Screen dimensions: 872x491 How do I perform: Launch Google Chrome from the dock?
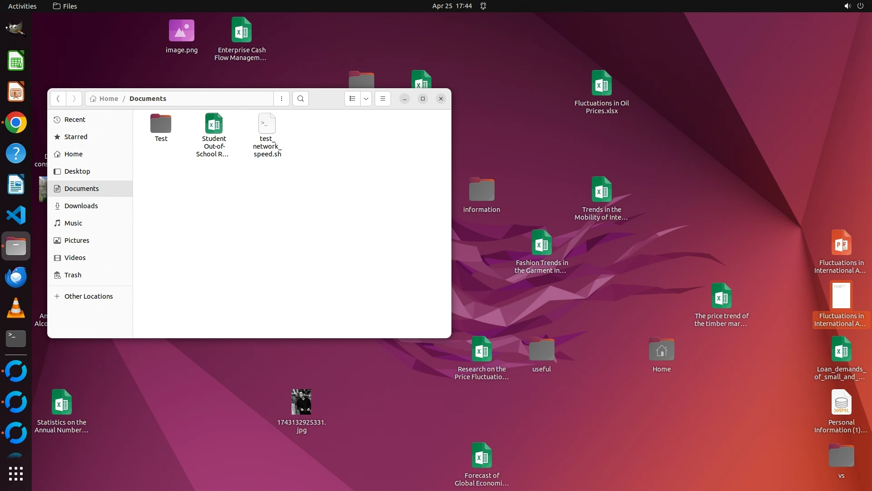click(x=16, y=123)
